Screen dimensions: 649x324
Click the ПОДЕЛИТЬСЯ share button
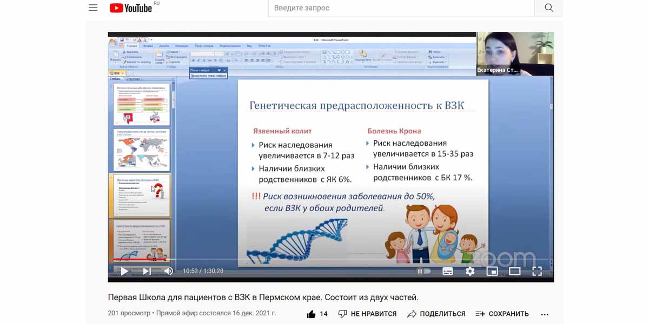pyautogui.click(x=436, y=314)
